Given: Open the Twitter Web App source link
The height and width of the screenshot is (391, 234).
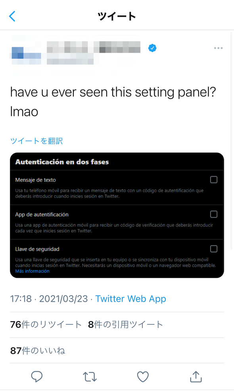Looking at the screenshot, I should (130, 299).
